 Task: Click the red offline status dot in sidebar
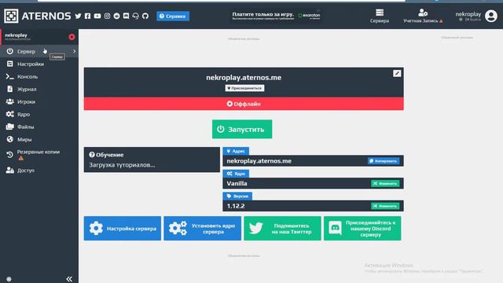pos(72,37)
